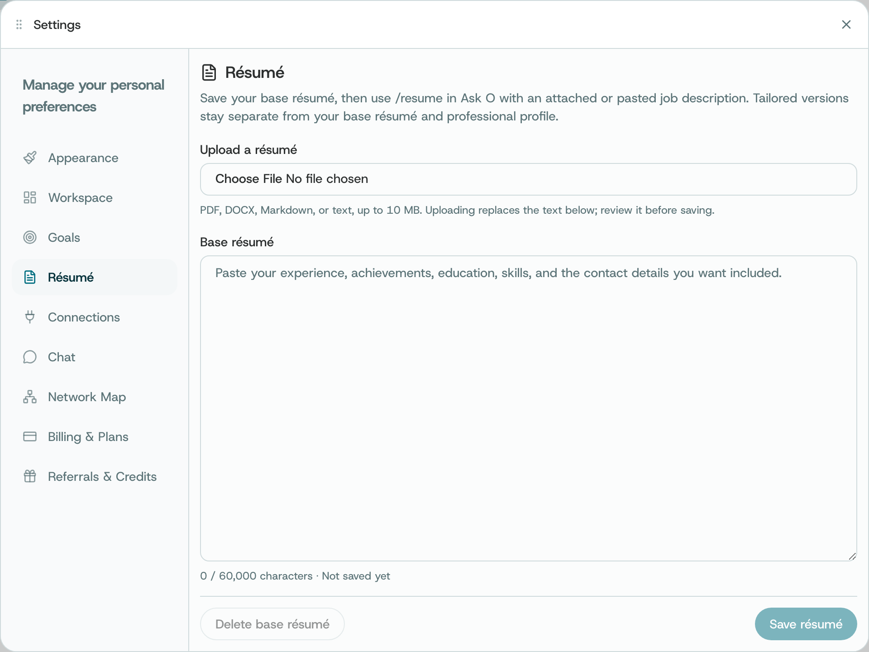Select the Connections settings tab
The height and width of the screenshot is (652, 869).
(95, 317)
